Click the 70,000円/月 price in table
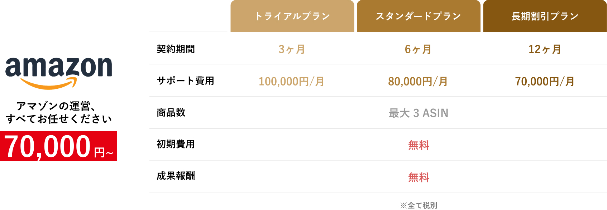Viewport: 607px width, 210px height. pos(545,82)
